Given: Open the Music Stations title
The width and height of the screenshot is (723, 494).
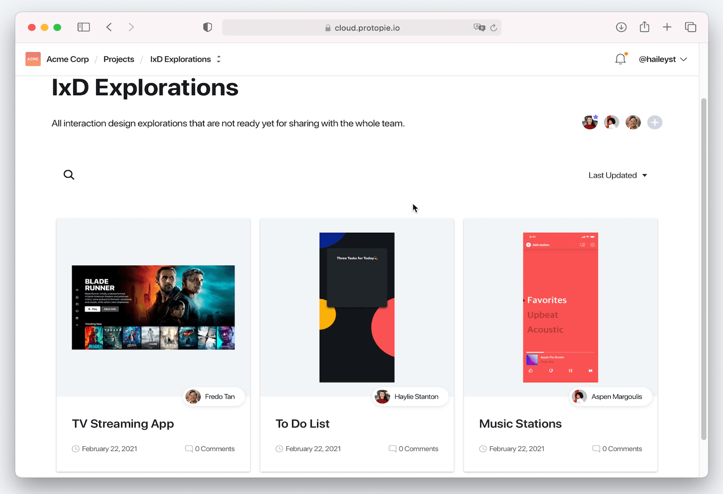Looking at the screenshot, I should 521,424.
